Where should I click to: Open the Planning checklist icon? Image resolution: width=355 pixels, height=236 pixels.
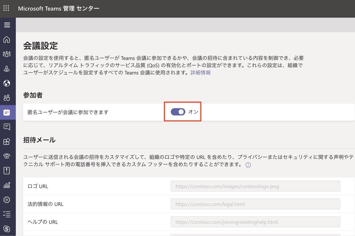tap(7, 214)
